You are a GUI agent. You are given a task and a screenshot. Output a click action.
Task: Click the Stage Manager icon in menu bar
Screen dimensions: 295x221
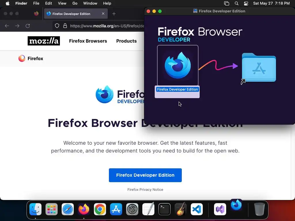pos(226,3)
